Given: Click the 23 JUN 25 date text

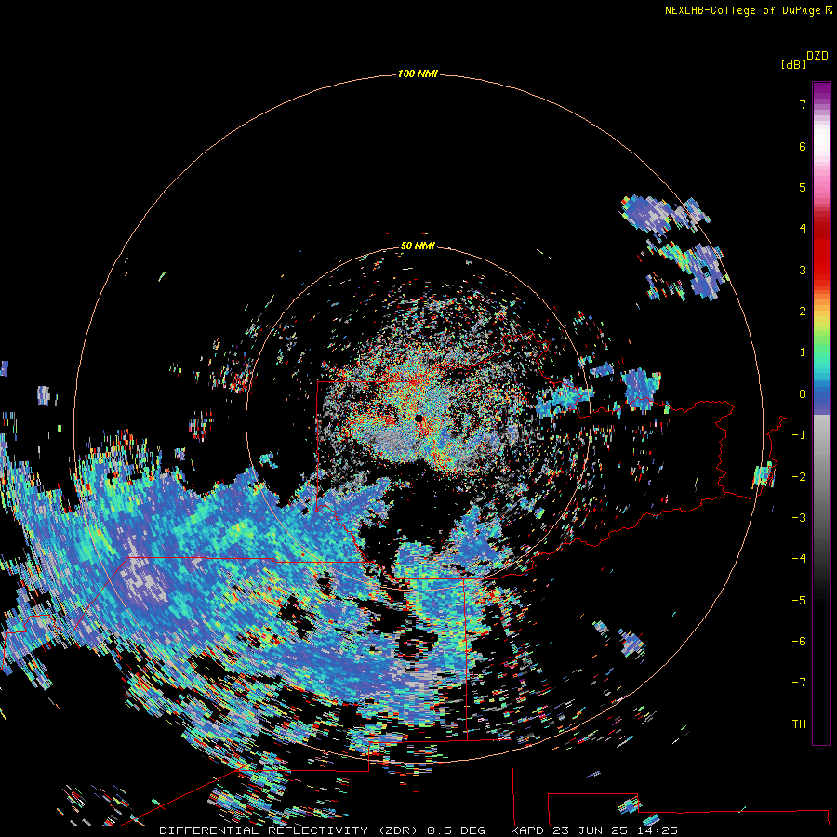Looking at the screenshot, I should [x=591, y=830].
